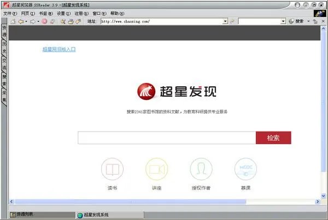The height and width of the screenshot is (220, 328).
Task: Click the toolbar search input box
Action: pos(259,21)
